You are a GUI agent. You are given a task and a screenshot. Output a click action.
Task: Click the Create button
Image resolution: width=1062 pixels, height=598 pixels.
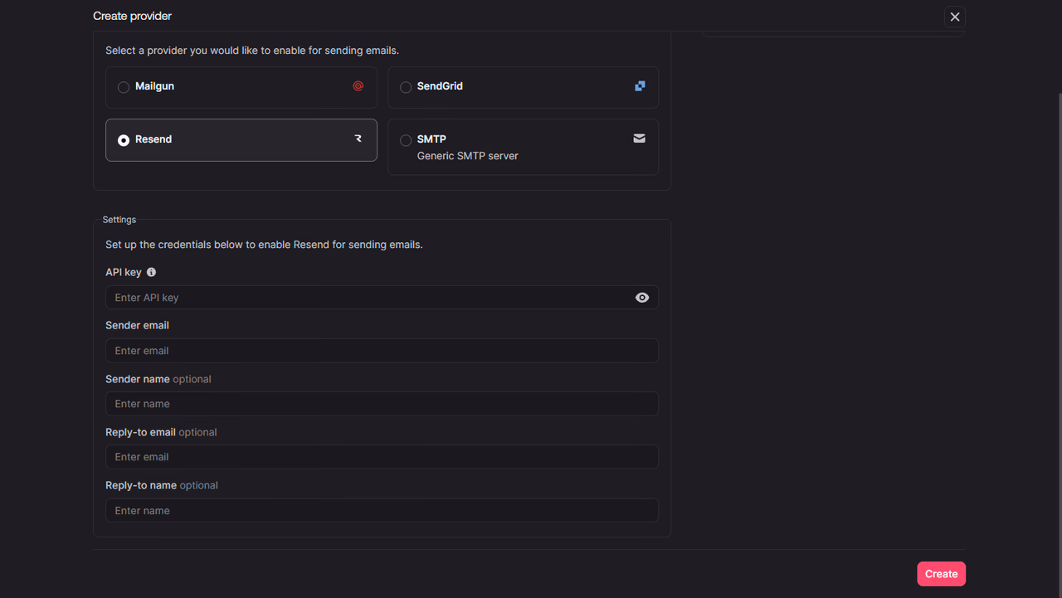point(941,574)
